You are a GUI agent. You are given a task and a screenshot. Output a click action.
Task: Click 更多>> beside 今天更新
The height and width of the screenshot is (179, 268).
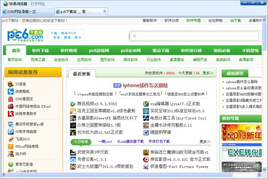click(x=208, y=73)
